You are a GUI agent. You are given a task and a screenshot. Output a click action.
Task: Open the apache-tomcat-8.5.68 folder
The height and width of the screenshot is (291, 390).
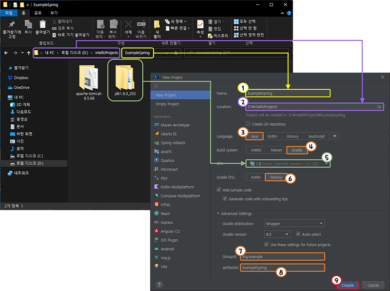[89, 82]
